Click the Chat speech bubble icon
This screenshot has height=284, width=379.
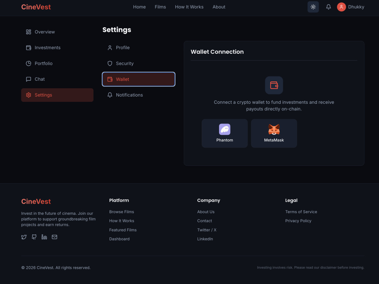click(28, 79)
